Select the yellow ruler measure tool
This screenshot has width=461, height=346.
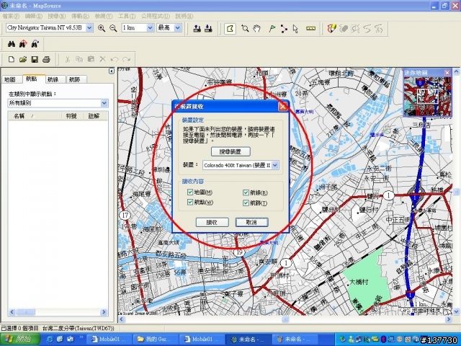pos(310,29)
